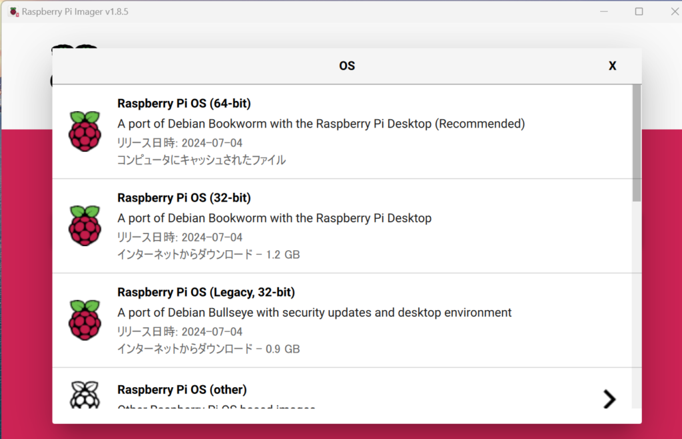Image resolution: width=682 pixels, height=439 pixels.
Task: Open the Raspberry Pi OS (other) submenu title
Action: click(182, 389)
